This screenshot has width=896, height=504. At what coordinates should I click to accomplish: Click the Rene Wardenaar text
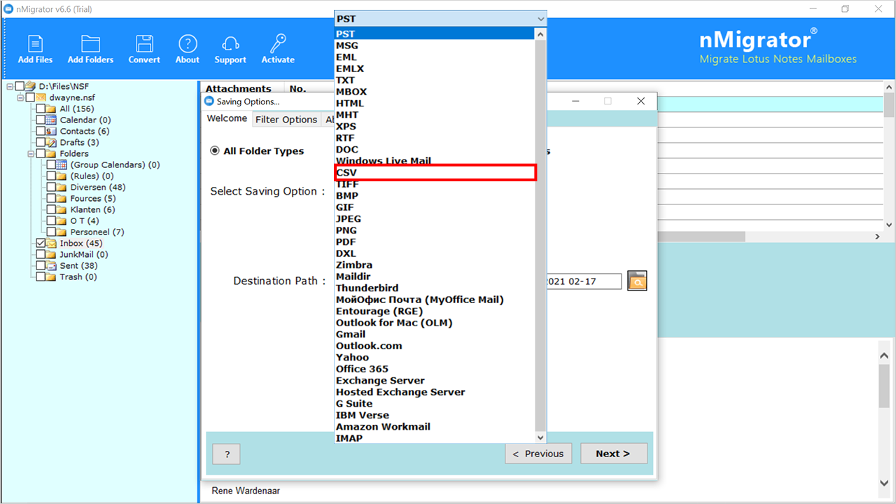246,491
